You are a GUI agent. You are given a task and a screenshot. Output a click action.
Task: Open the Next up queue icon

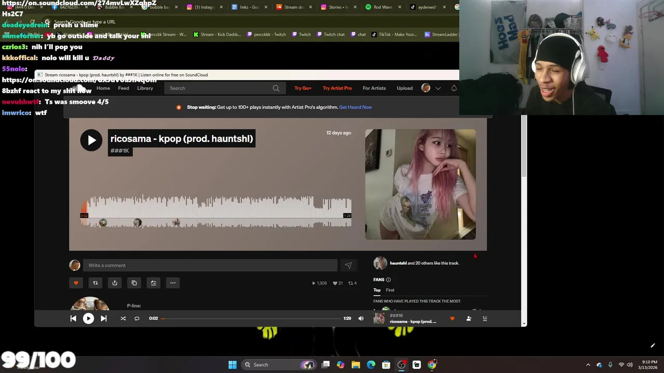tap(485, 319)
